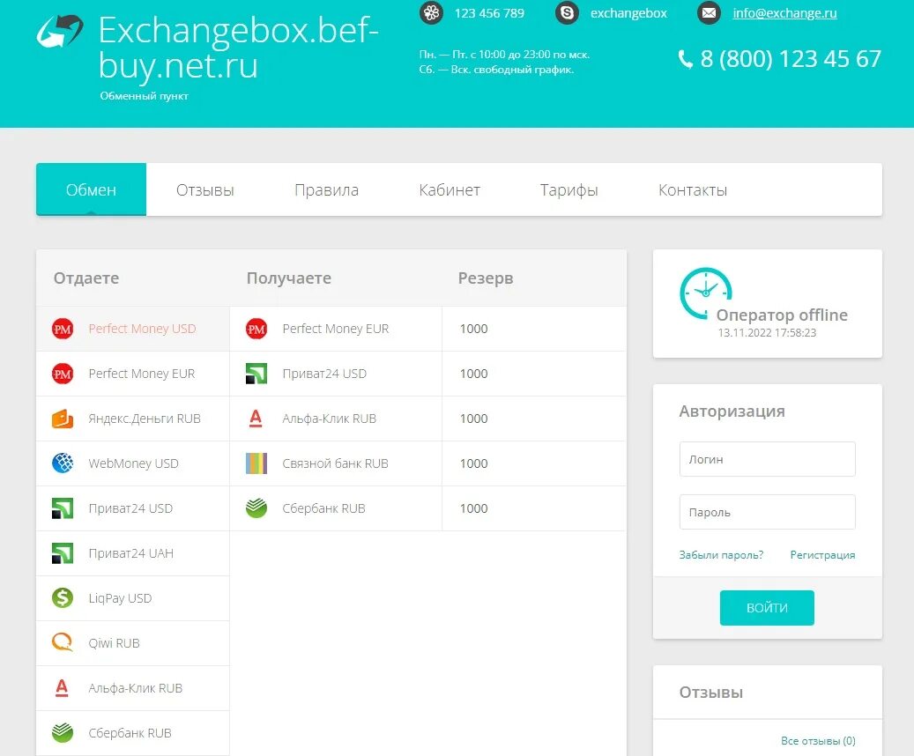Screen dimensions: 914x756
Task: Open the Обмен tab
Action: tap(91, 189)
